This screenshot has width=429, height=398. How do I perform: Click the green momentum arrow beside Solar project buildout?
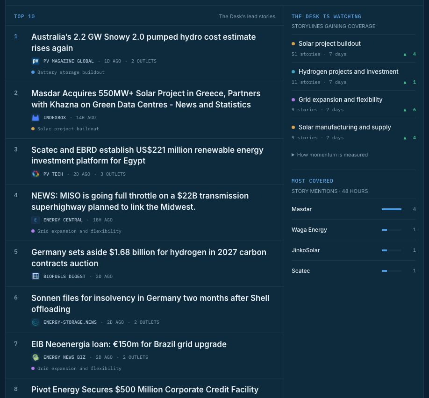click(405, 54)
